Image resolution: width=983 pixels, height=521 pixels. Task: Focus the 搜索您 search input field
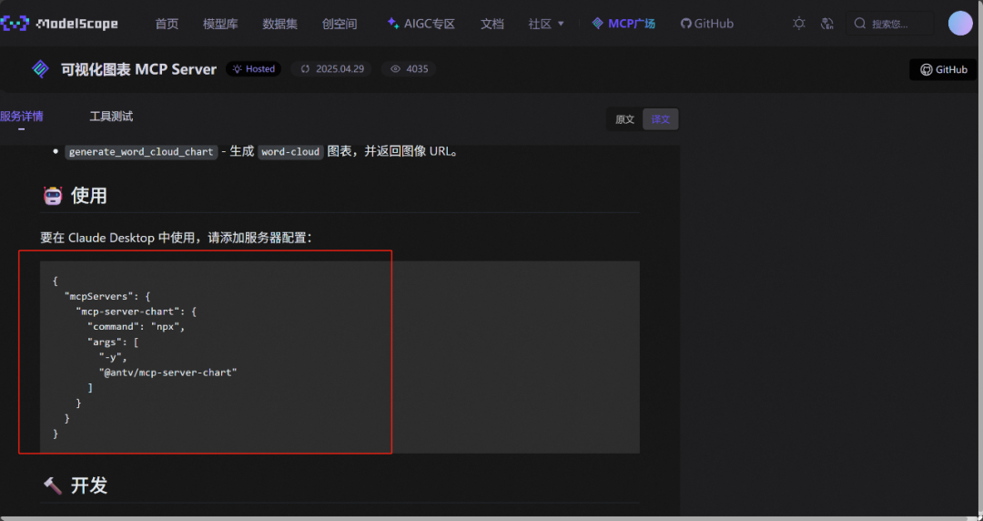(889, 24)
